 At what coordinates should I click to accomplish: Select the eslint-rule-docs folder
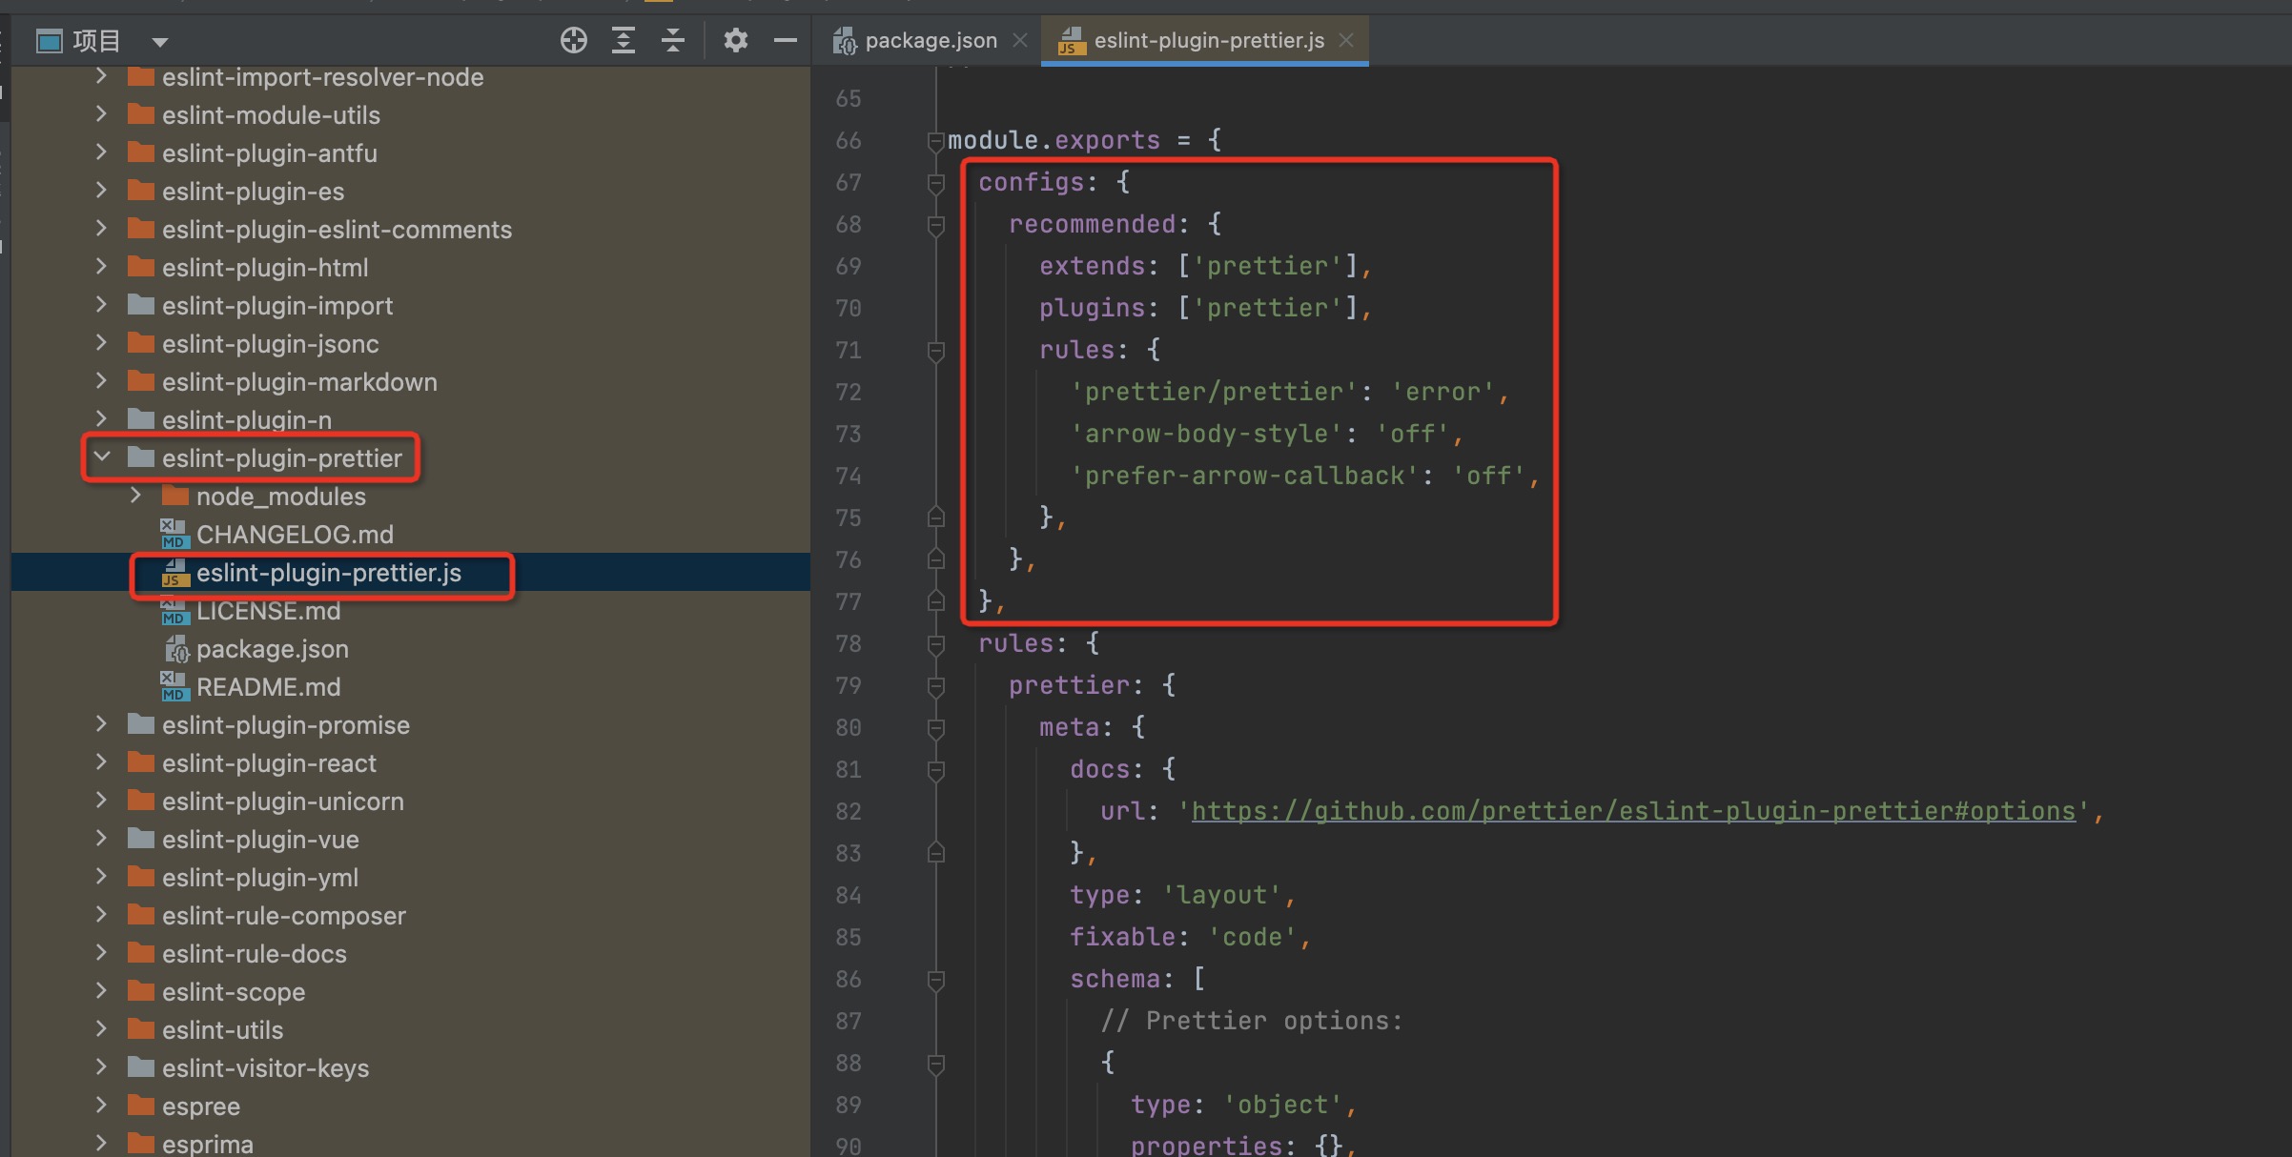tap(254, 954)
